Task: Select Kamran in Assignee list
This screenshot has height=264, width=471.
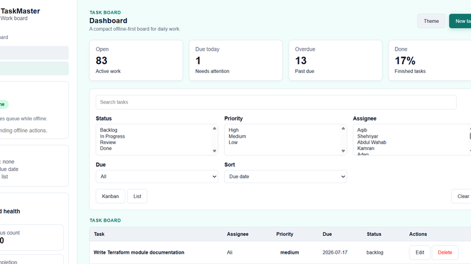Action: pos(365,148)
